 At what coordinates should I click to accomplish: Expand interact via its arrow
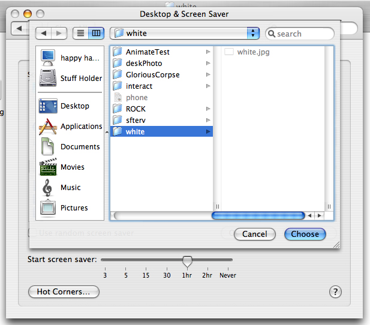pyautogui.click(x=208, y=86)
